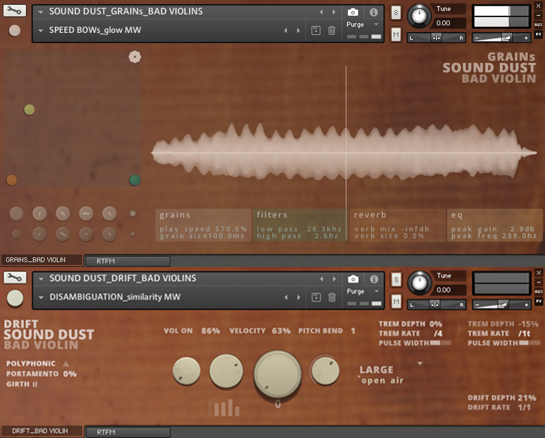545x438 pixels.
Task: Adjust volume slider on GRAINs instrument
Action: coord(501,38)
